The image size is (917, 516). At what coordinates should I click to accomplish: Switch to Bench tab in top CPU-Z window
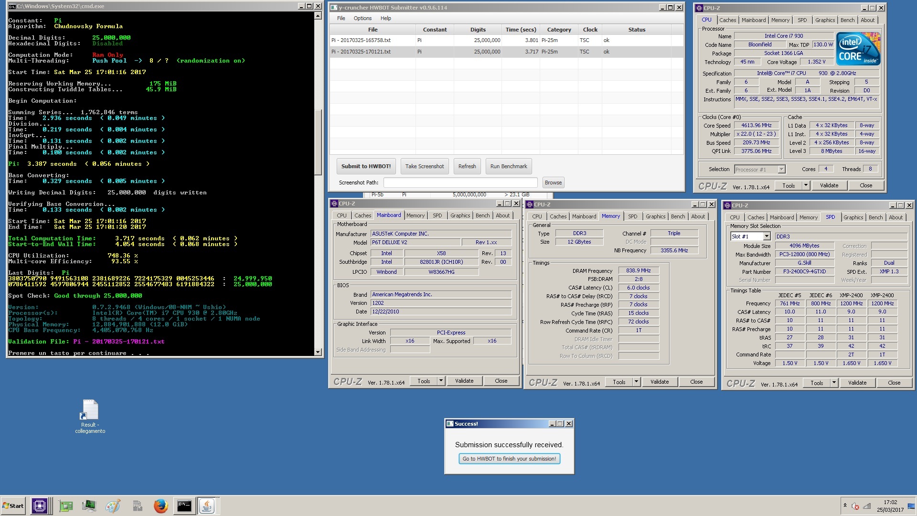point(847,20)
